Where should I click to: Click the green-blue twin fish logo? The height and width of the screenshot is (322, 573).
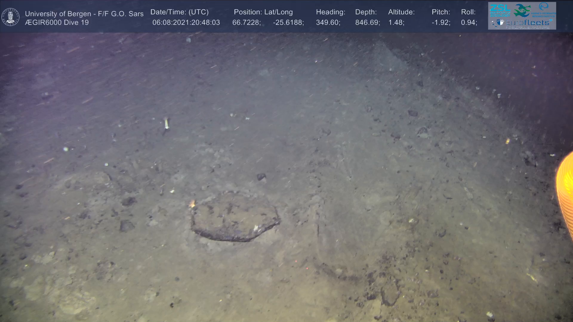pos(522,10)
